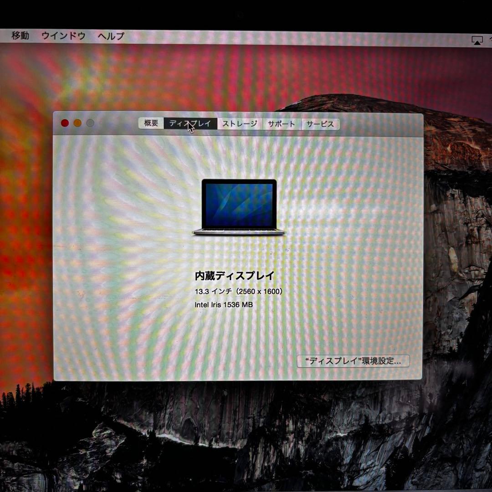The image size is (492, 492).
Task: Select the サポート tab
Action: point(281,123)
